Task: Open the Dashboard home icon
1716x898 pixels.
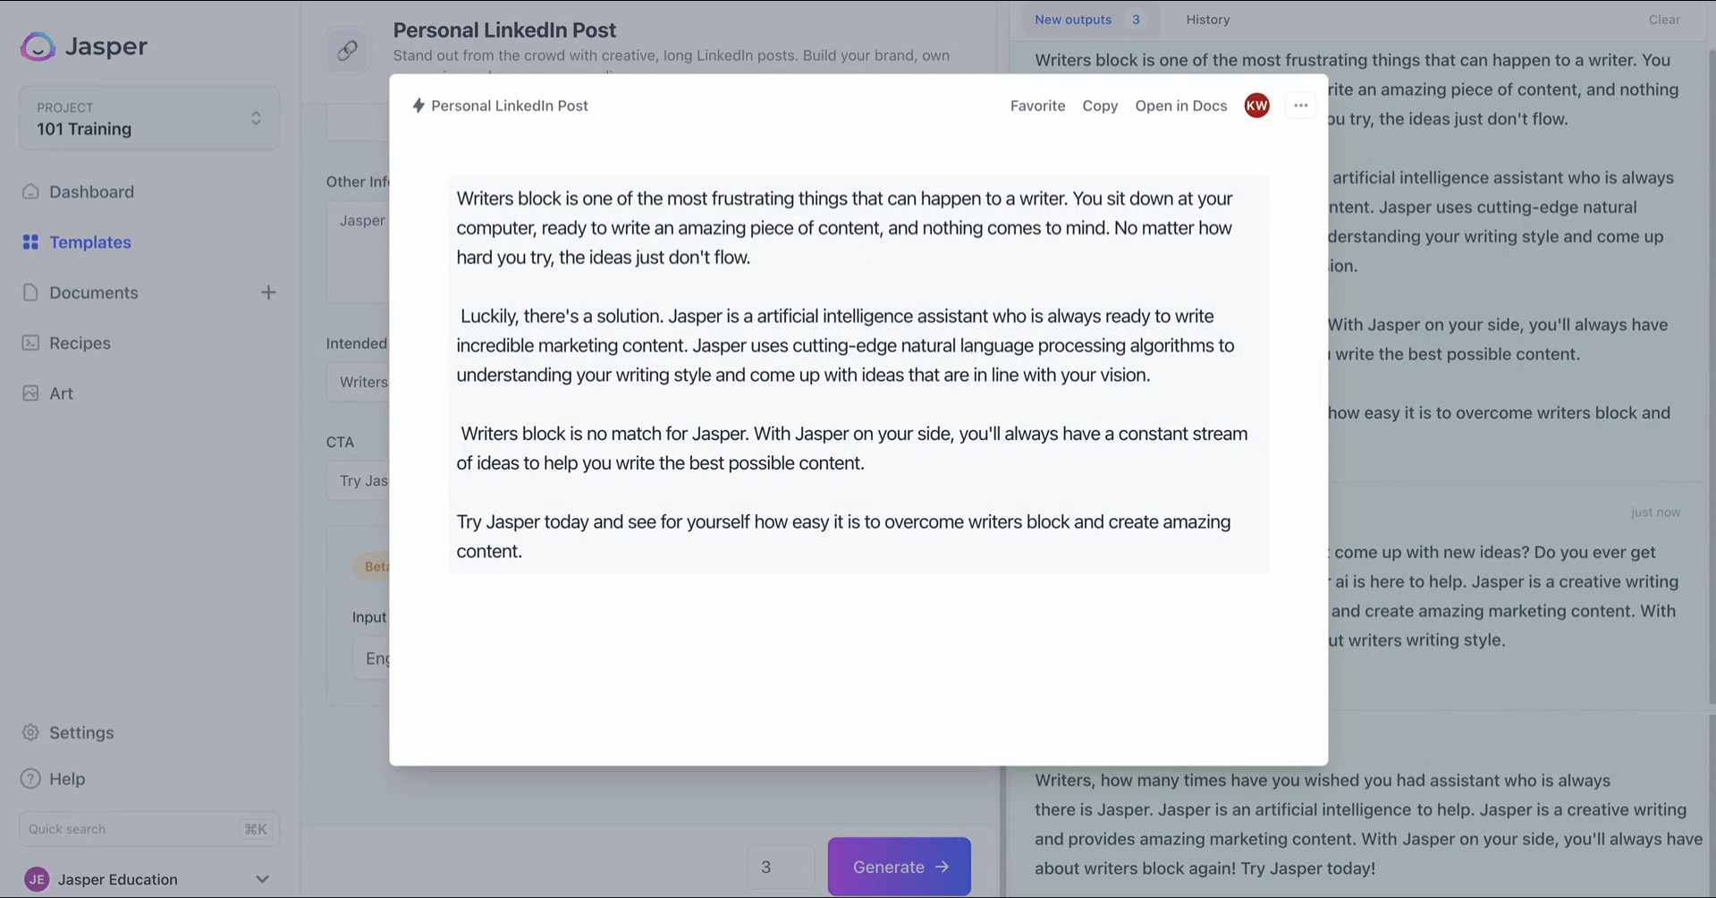Action: pyautogui.click(x=30, y=191)
